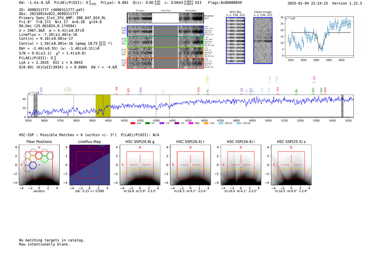Click the (K)CaII legend swatch

tap(221, 123)
